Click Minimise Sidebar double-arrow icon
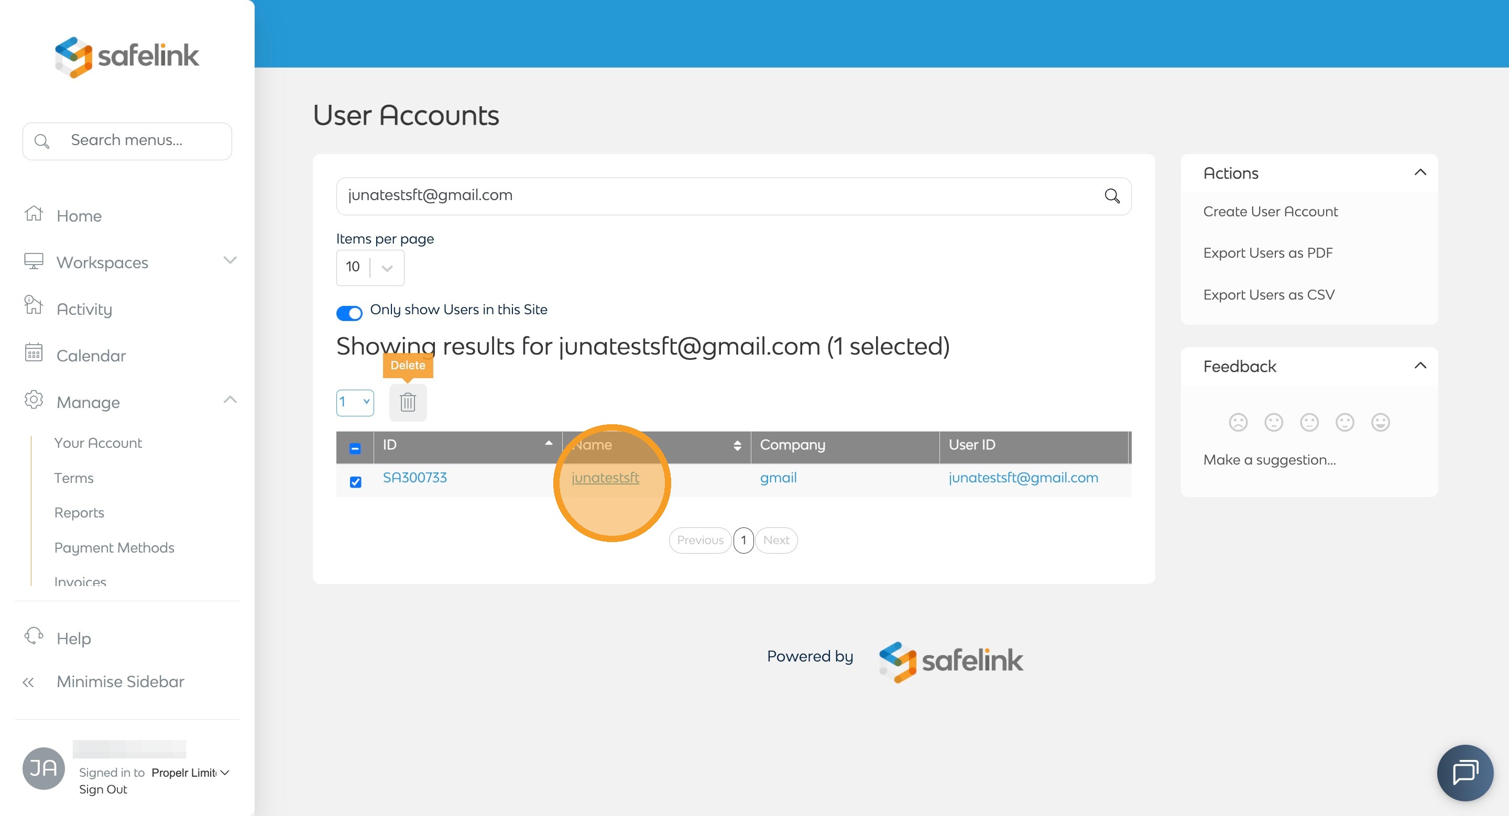The width and height of the screenshot is (1509, 816). pyautogui.click(x=28, y=682)
